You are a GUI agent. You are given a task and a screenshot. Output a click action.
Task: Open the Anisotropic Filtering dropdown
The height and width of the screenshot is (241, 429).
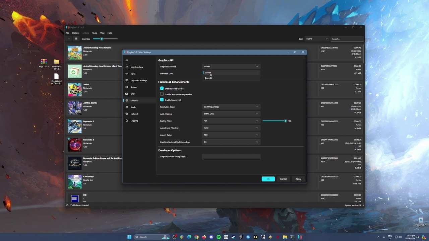coord(231,128)
